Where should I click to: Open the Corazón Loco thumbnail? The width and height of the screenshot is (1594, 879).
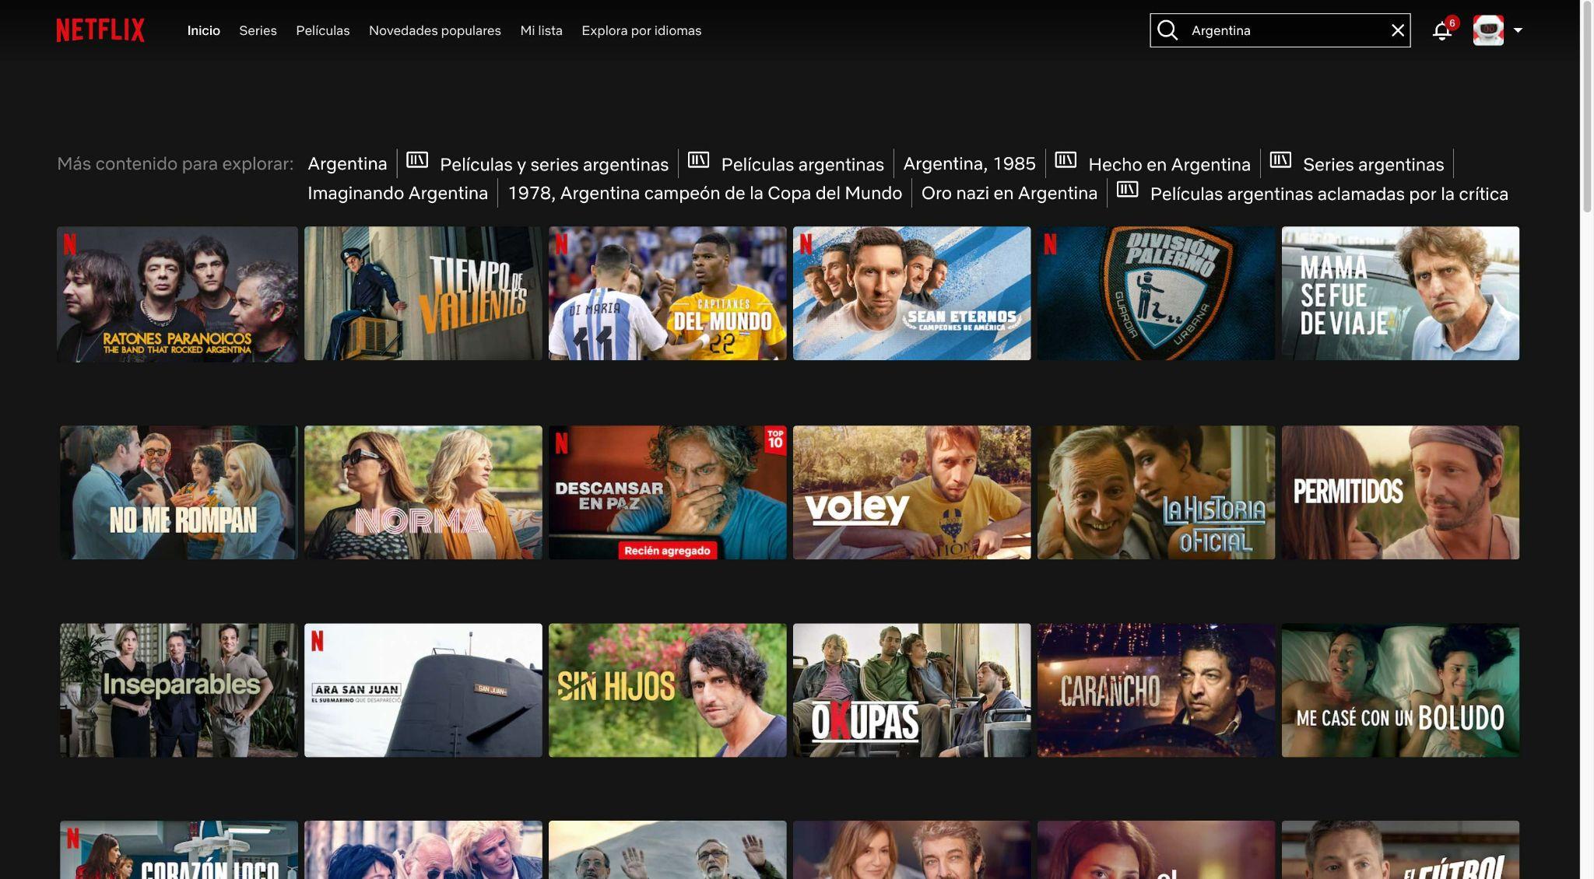(179, 849)
